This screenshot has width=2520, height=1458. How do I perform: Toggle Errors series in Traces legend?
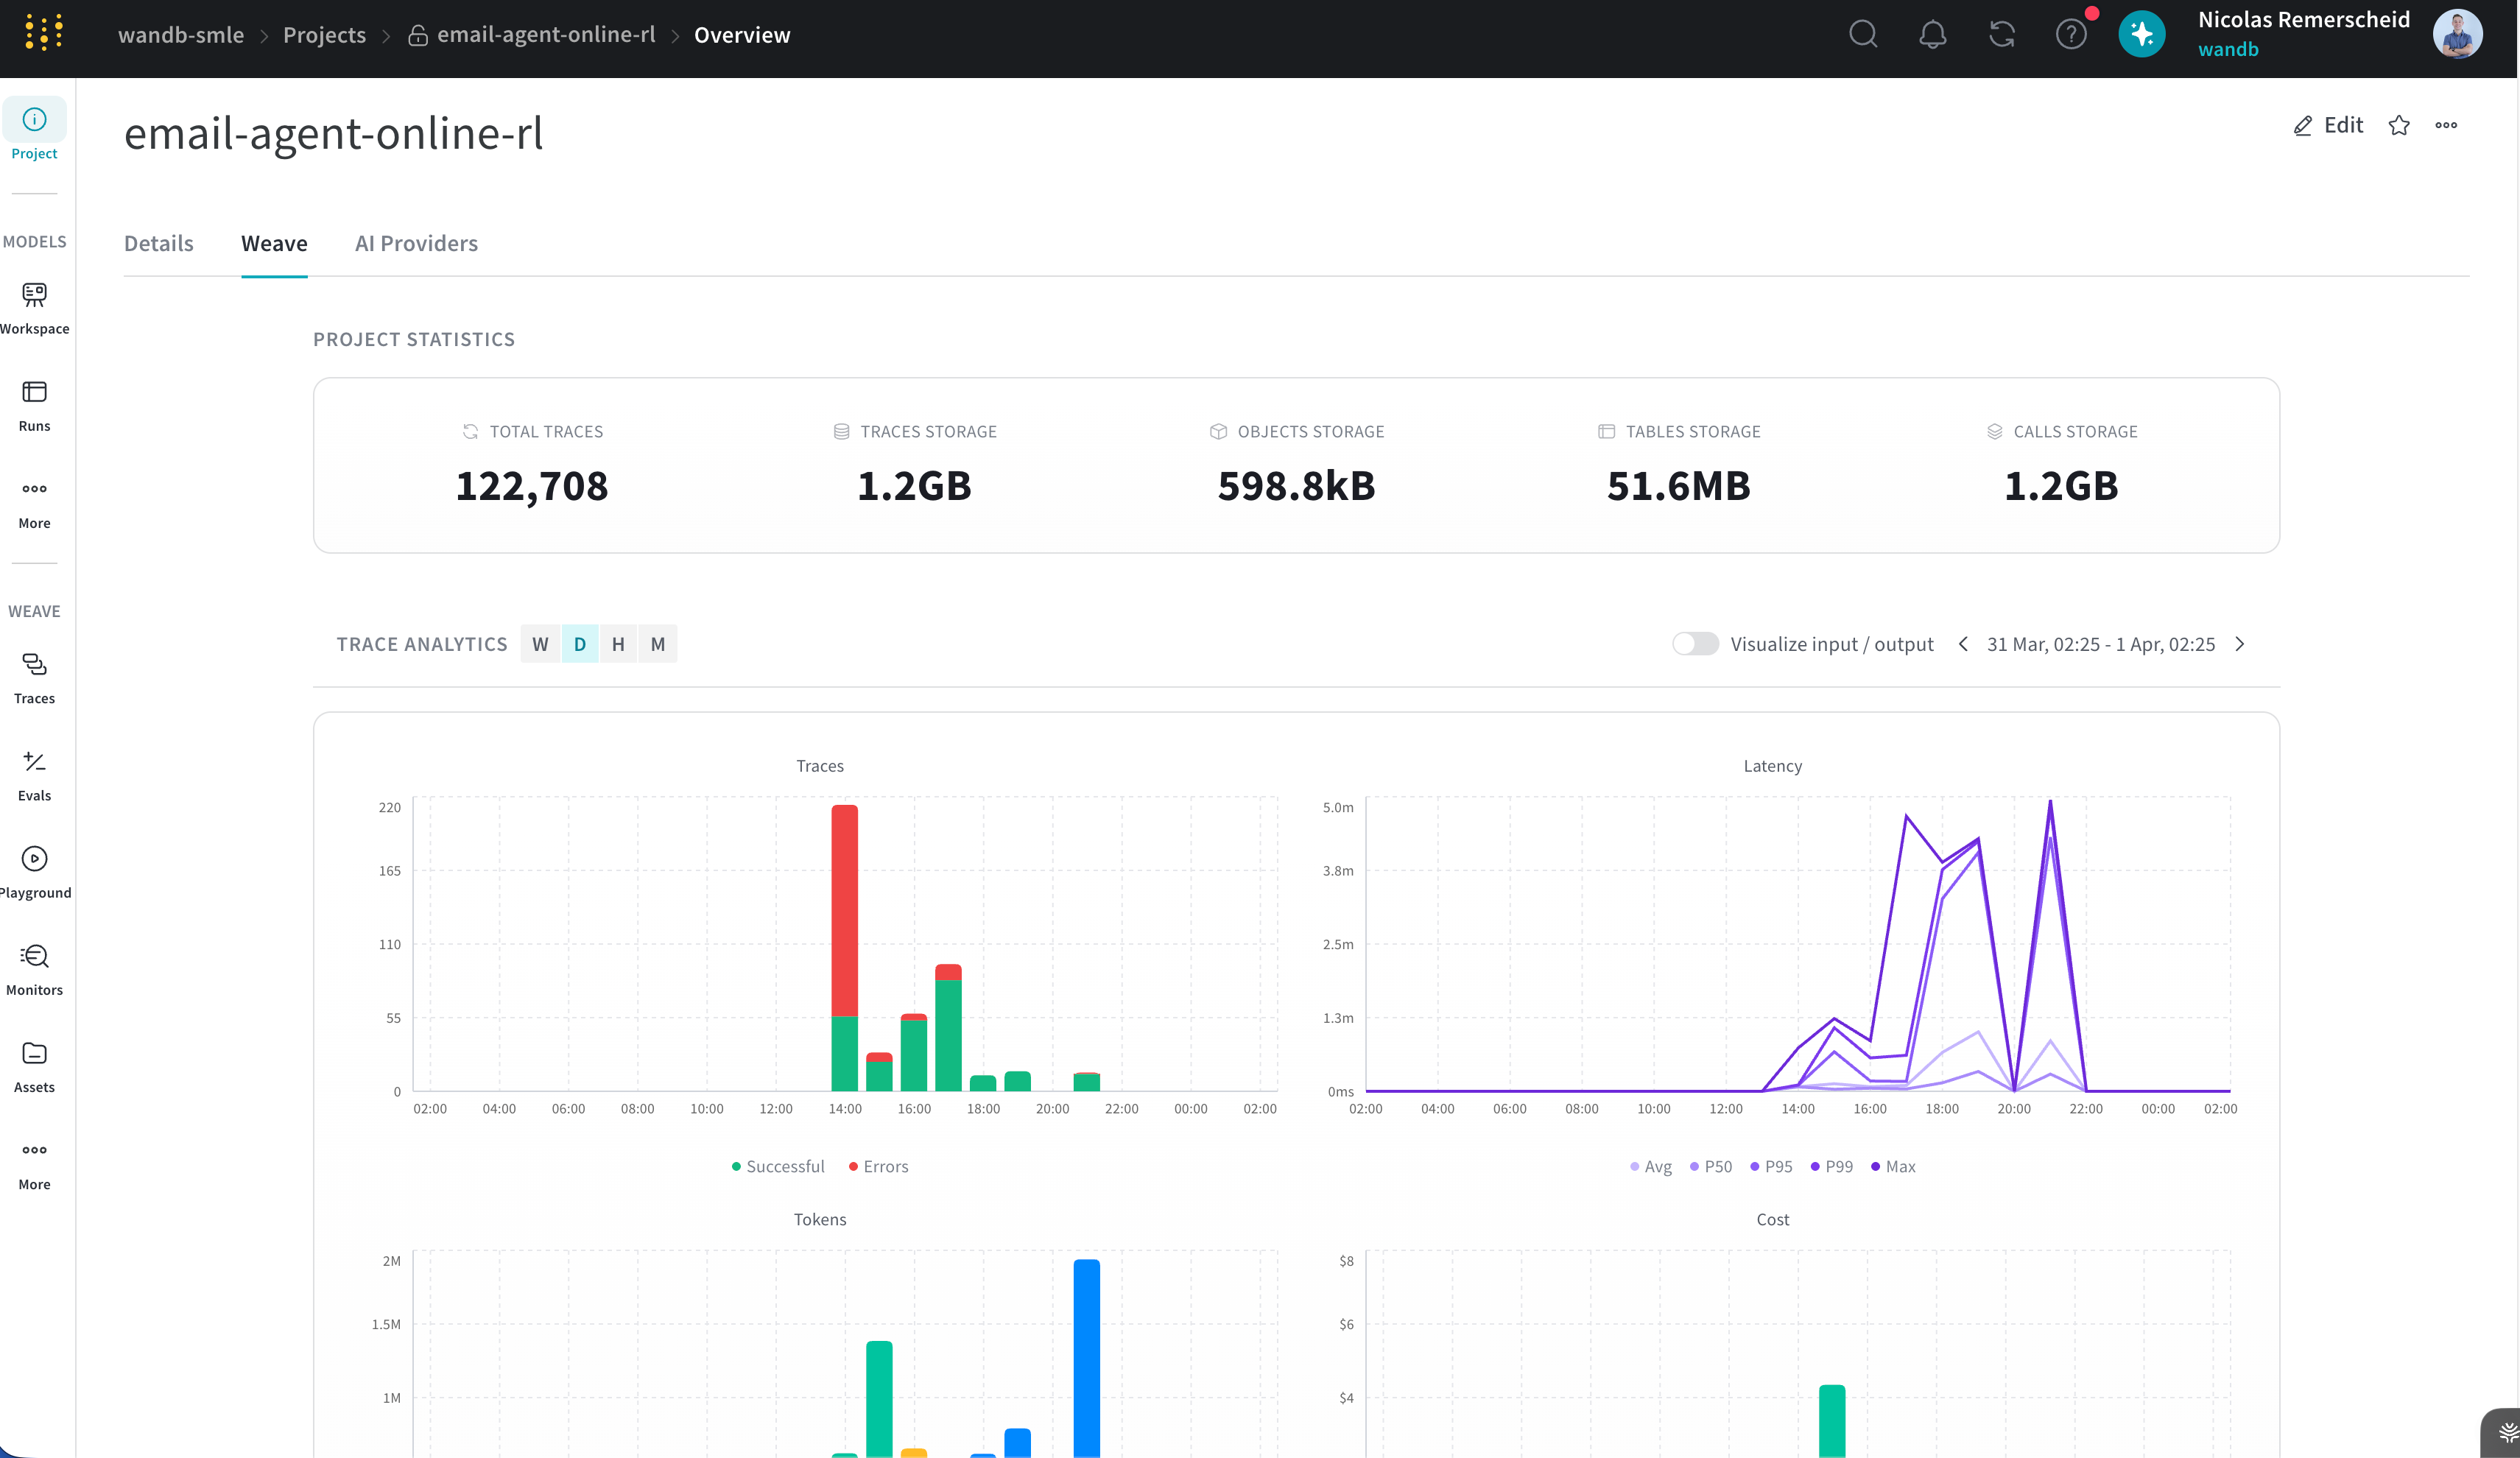(x=878, y=1166)
